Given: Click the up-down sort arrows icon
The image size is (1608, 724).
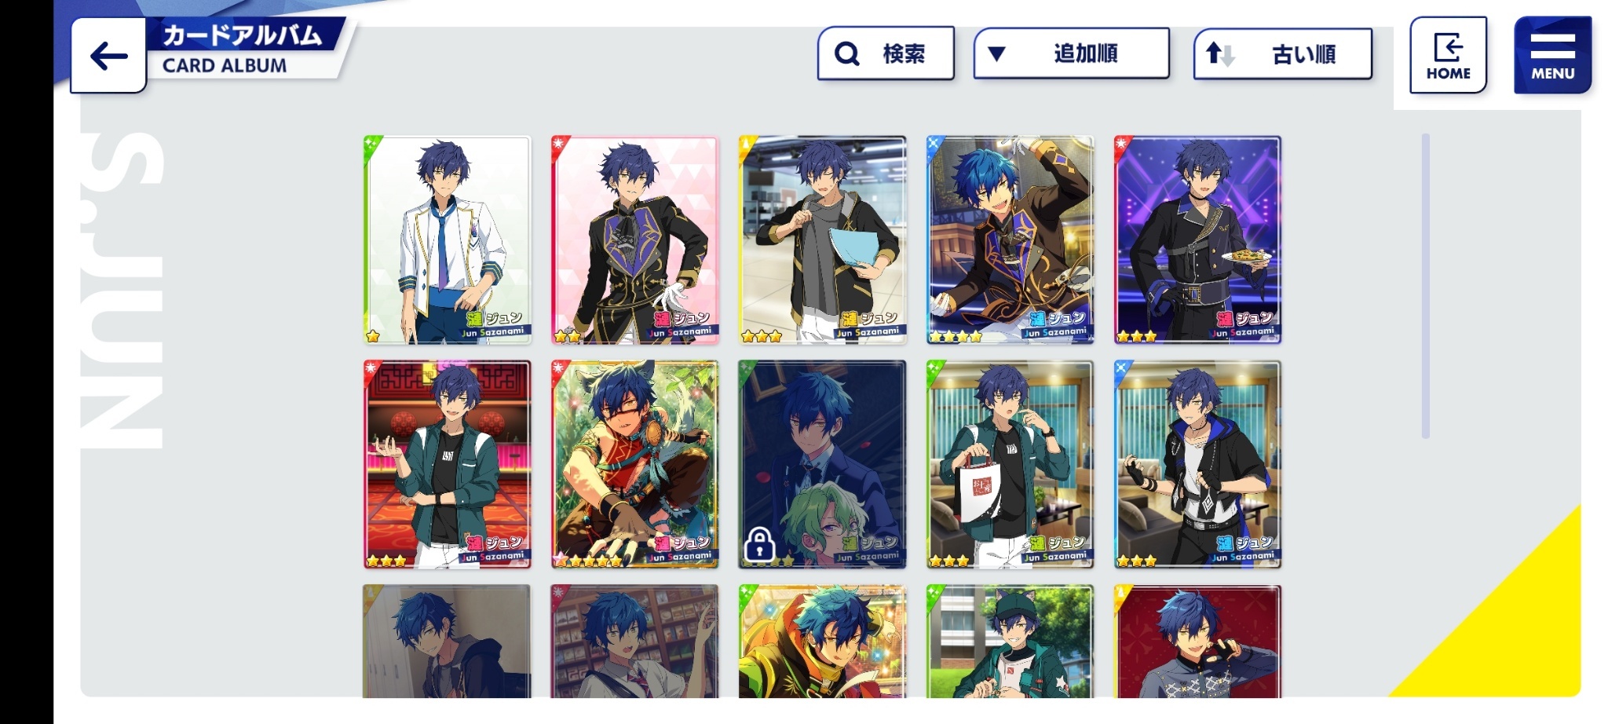Looking at the screenshot, I should pyautogui.click(x=1220, y=53).
